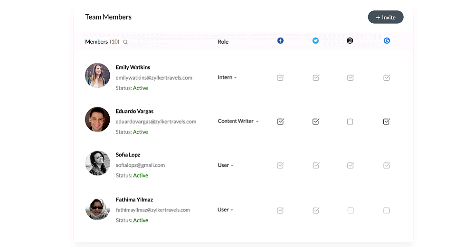Change Fathima Yilmaz's User role dropdown
Image resolution: width=475 pixels, height=247 pixels.
tap(225, 209)
